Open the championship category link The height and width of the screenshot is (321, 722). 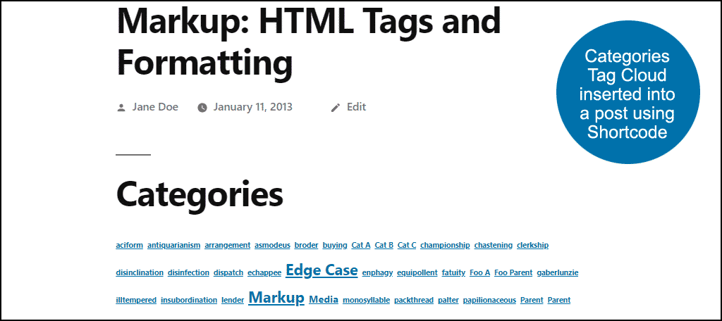[x=446, y=245]
